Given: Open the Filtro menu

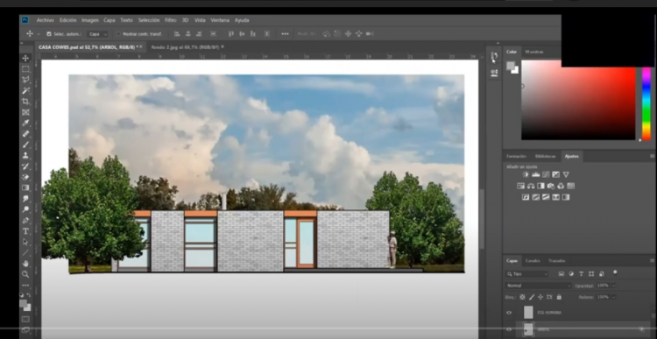Looking at the screenshot, I should 171,20.
